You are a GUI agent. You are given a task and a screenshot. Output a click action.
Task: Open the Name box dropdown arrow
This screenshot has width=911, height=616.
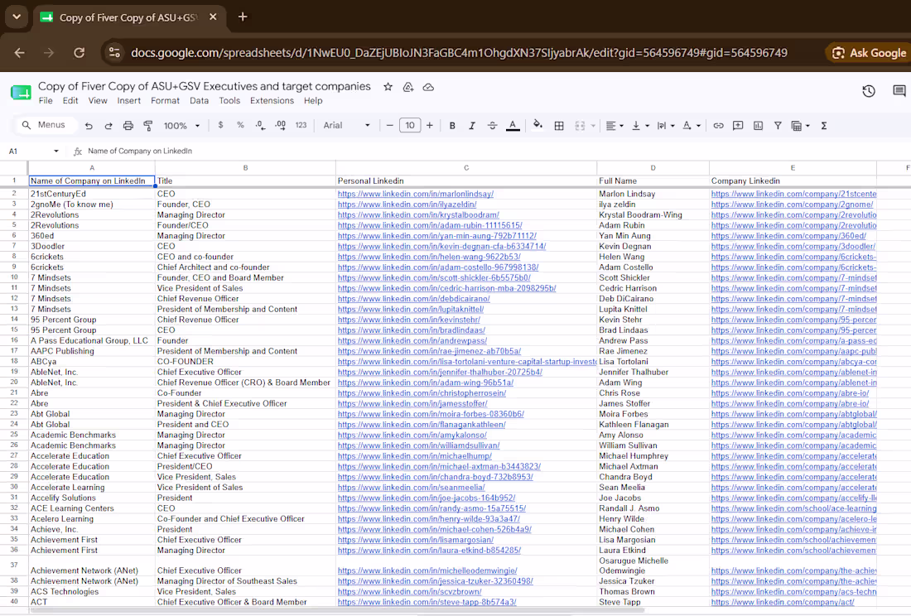tap(55, 151)
